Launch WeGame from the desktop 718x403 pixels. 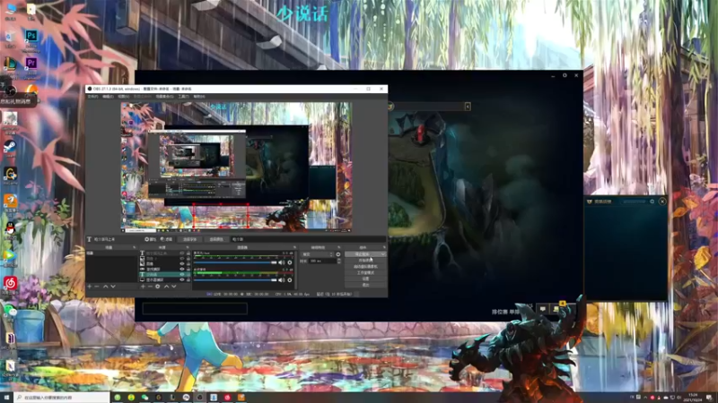10,175
